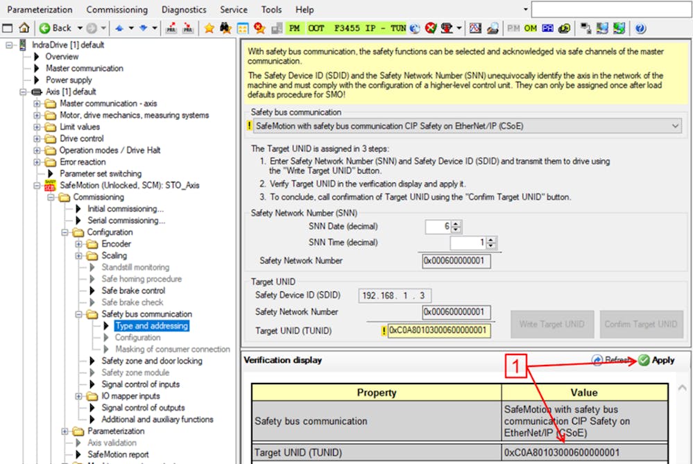The width and height of the screenshot is (693, 464).
Task: Open the Commissioning menu
Action: point(117,9)
